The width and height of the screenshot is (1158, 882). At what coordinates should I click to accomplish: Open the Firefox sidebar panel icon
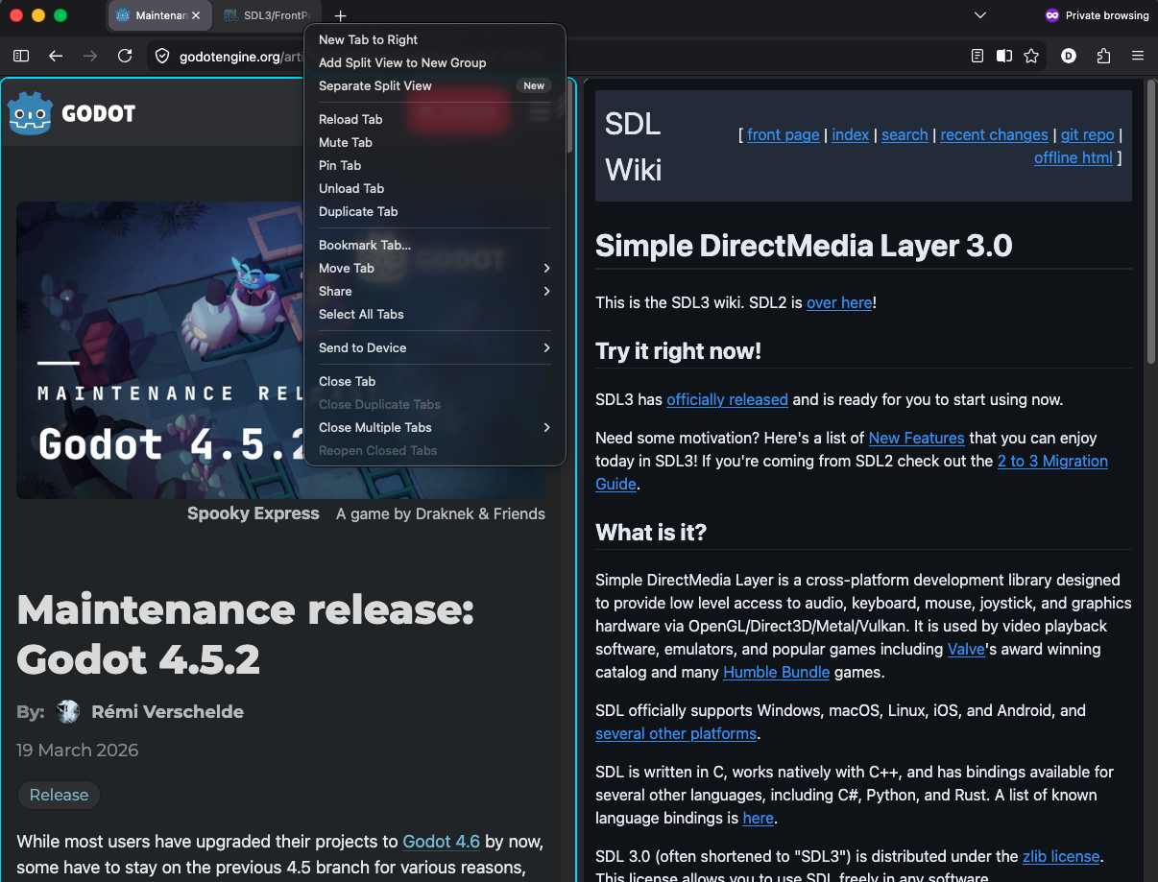tap(21, 57)
